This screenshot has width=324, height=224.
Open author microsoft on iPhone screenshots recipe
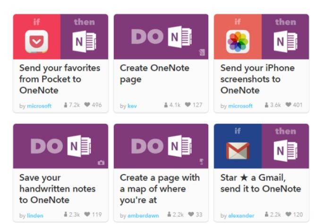click(240, 106)
